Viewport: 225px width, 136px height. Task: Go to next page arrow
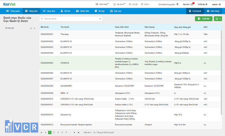point(74,133)
